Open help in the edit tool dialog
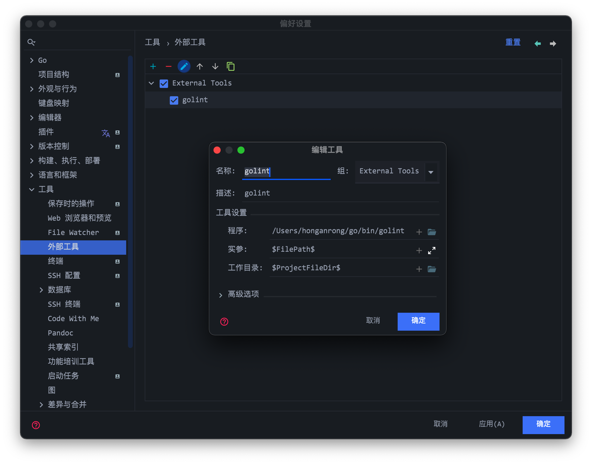This screenshot has width=592, height=464. [x=224, y=321]
